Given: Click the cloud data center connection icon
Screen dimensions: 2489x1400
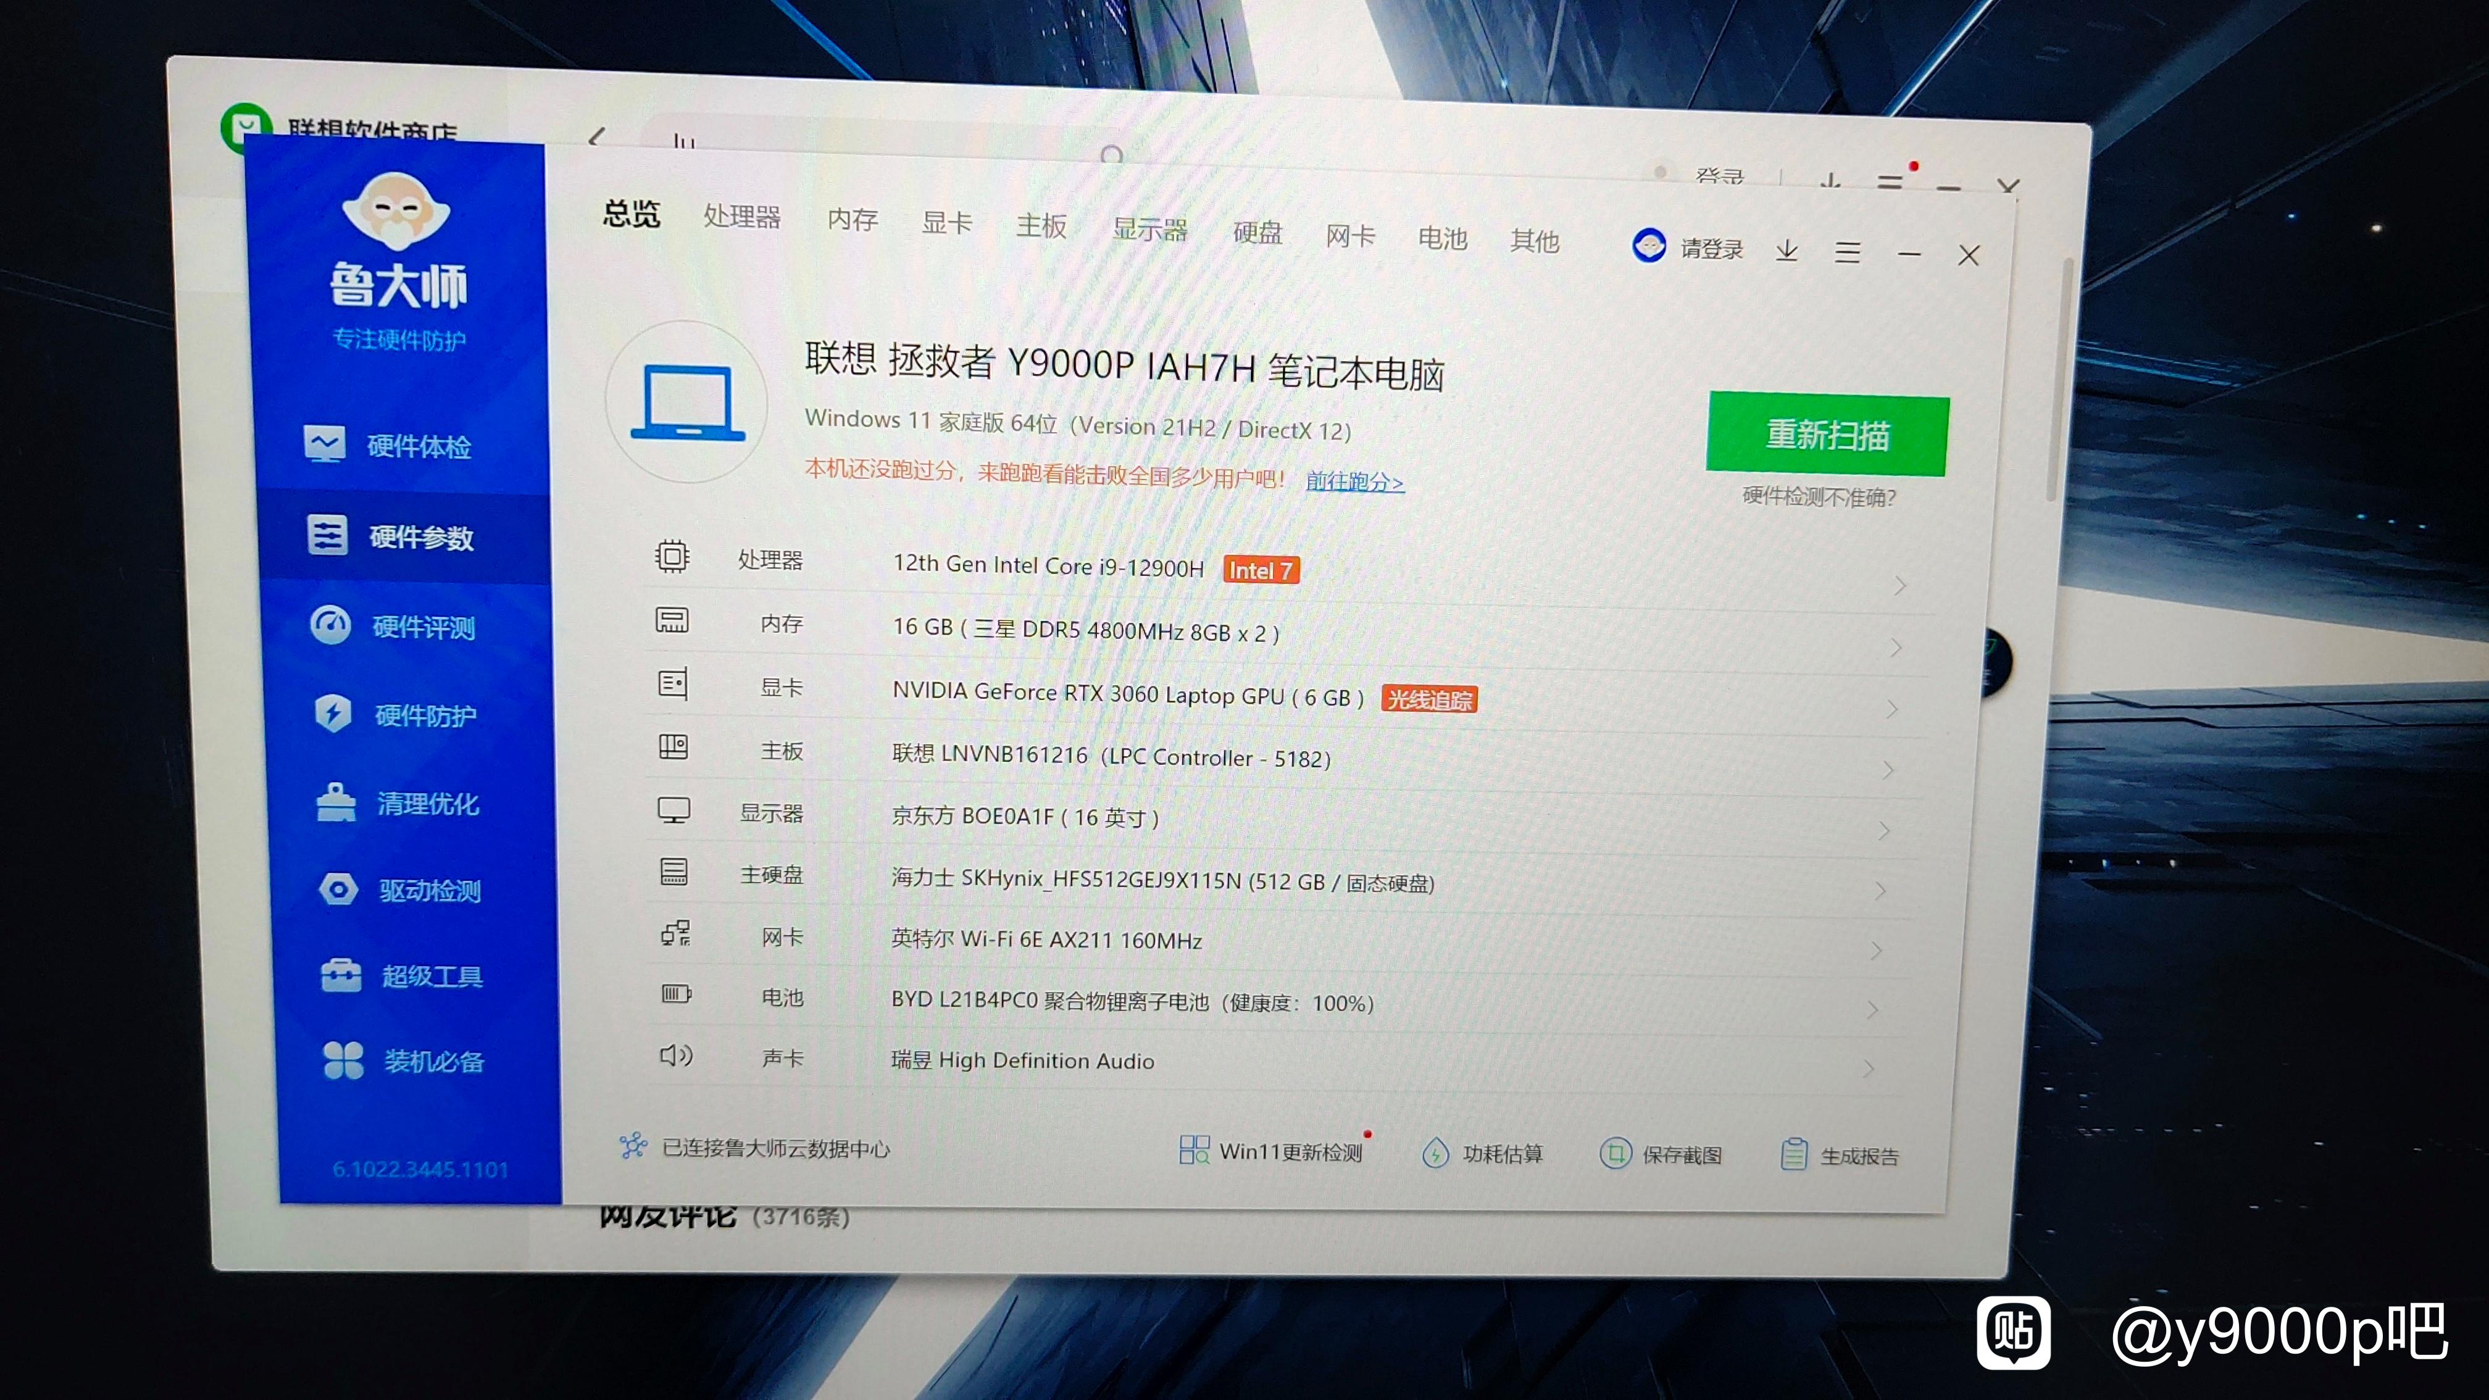Looking at the screenshot, I should pos(633,1146).
